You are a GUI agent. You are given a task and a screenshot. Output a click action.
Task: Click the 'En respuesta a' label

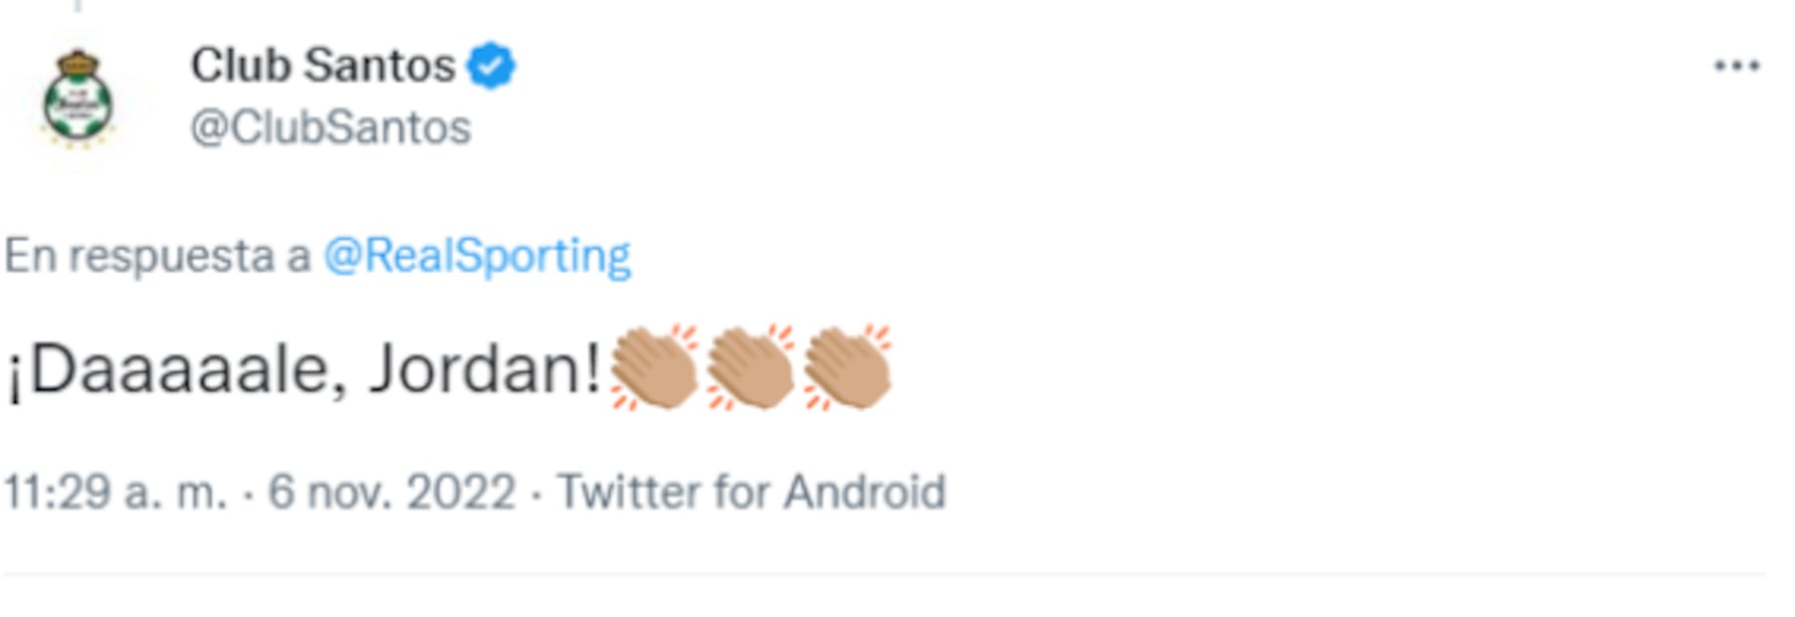(157, 257)
